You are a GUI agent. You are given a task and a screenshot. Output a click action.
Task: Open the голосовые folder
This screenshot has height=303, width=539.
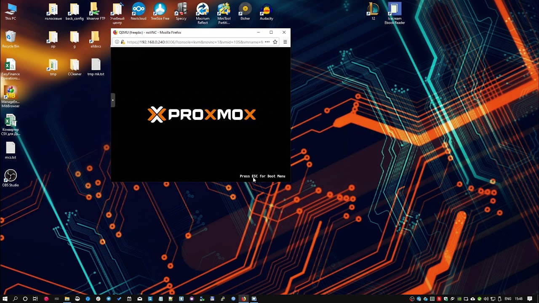click(x=53, y=12)
